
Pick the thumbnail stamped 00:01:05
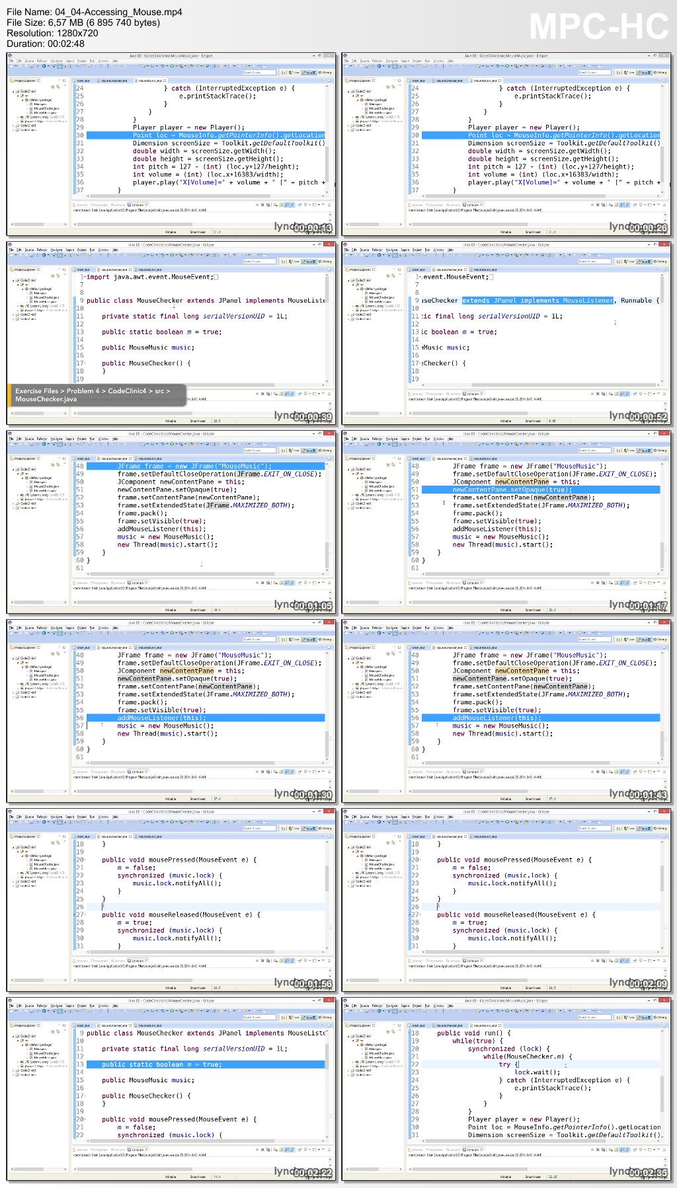point(171,522)
